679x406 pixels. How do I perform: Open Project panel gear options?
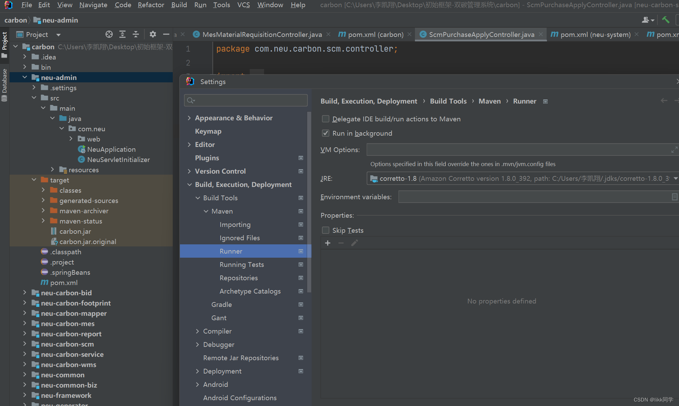click(153, 34)
